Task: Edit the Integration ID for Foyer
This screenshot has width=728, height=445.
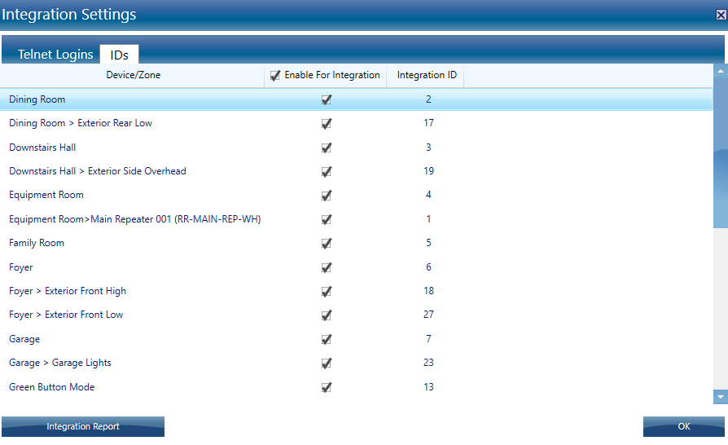Action: tap(428, 267)
